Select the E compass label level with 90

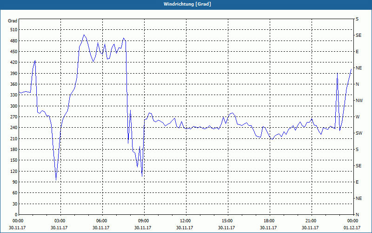point(357,182)
